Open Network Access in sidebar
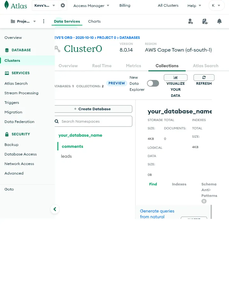The image size is (229, 303). (x=19, y=164)
